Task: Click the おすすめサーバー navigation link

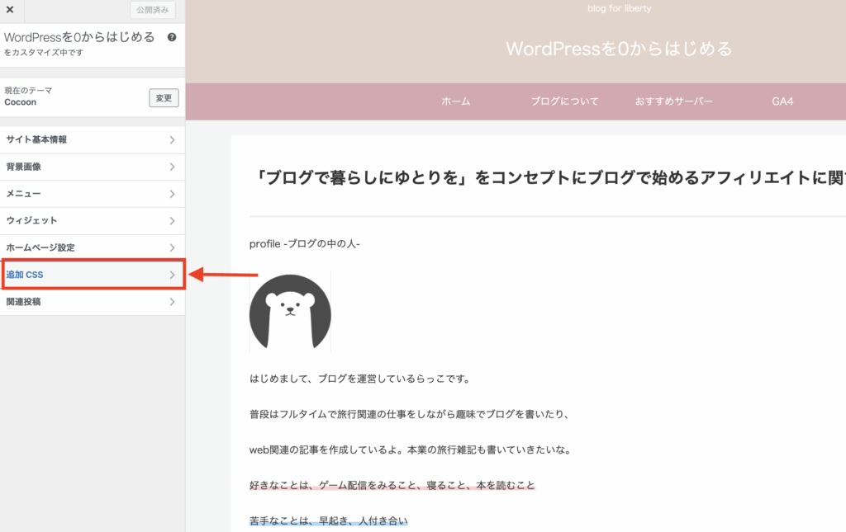Action: pos(673,101)
